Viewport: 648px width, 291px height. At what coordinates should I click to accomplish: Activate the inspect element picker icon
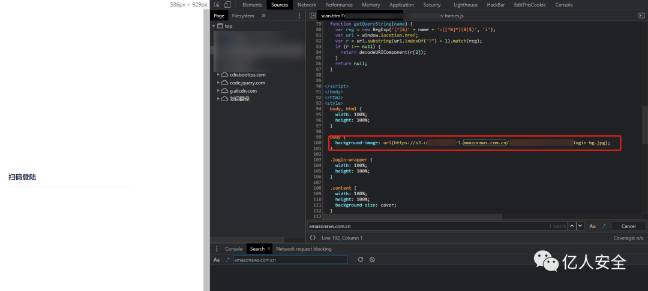point(217,5)
